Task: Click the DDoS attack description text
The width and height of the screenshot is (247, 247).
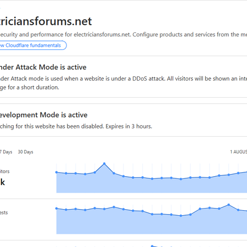Action: (123, 83)
